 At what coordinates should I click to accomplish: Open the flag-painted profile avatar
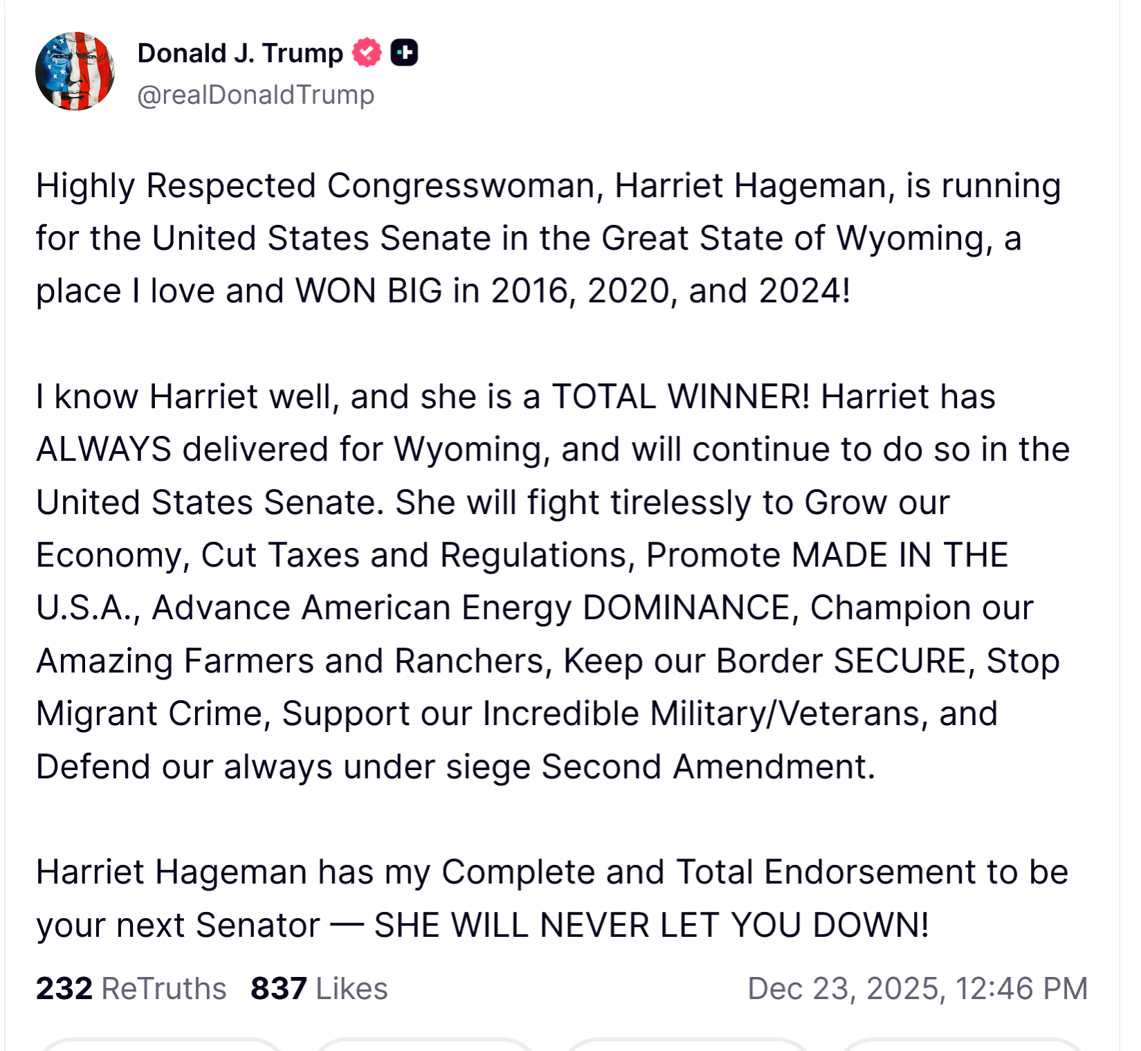75,71
